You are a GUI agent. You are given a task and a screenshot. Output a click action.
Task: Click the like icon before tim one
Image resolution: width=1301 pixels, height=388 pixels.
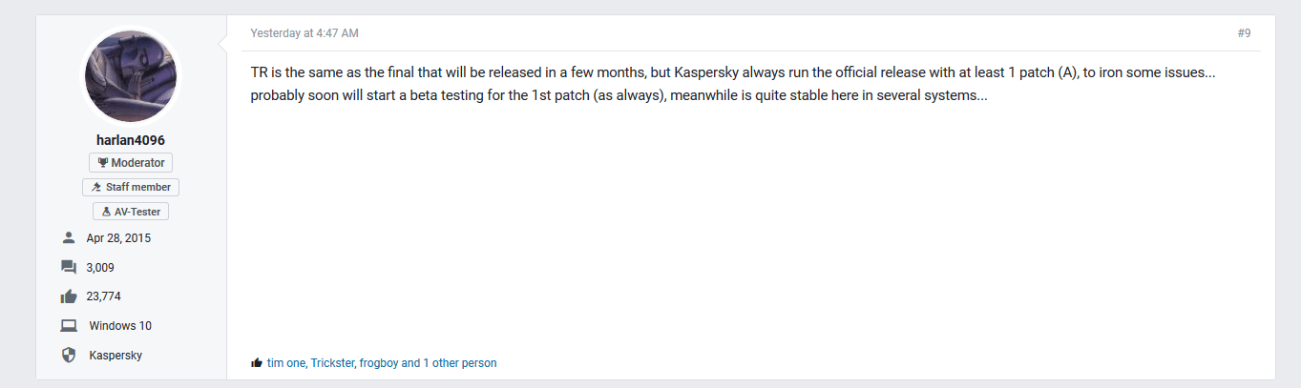pyautogui.click(x=256, y=363)
